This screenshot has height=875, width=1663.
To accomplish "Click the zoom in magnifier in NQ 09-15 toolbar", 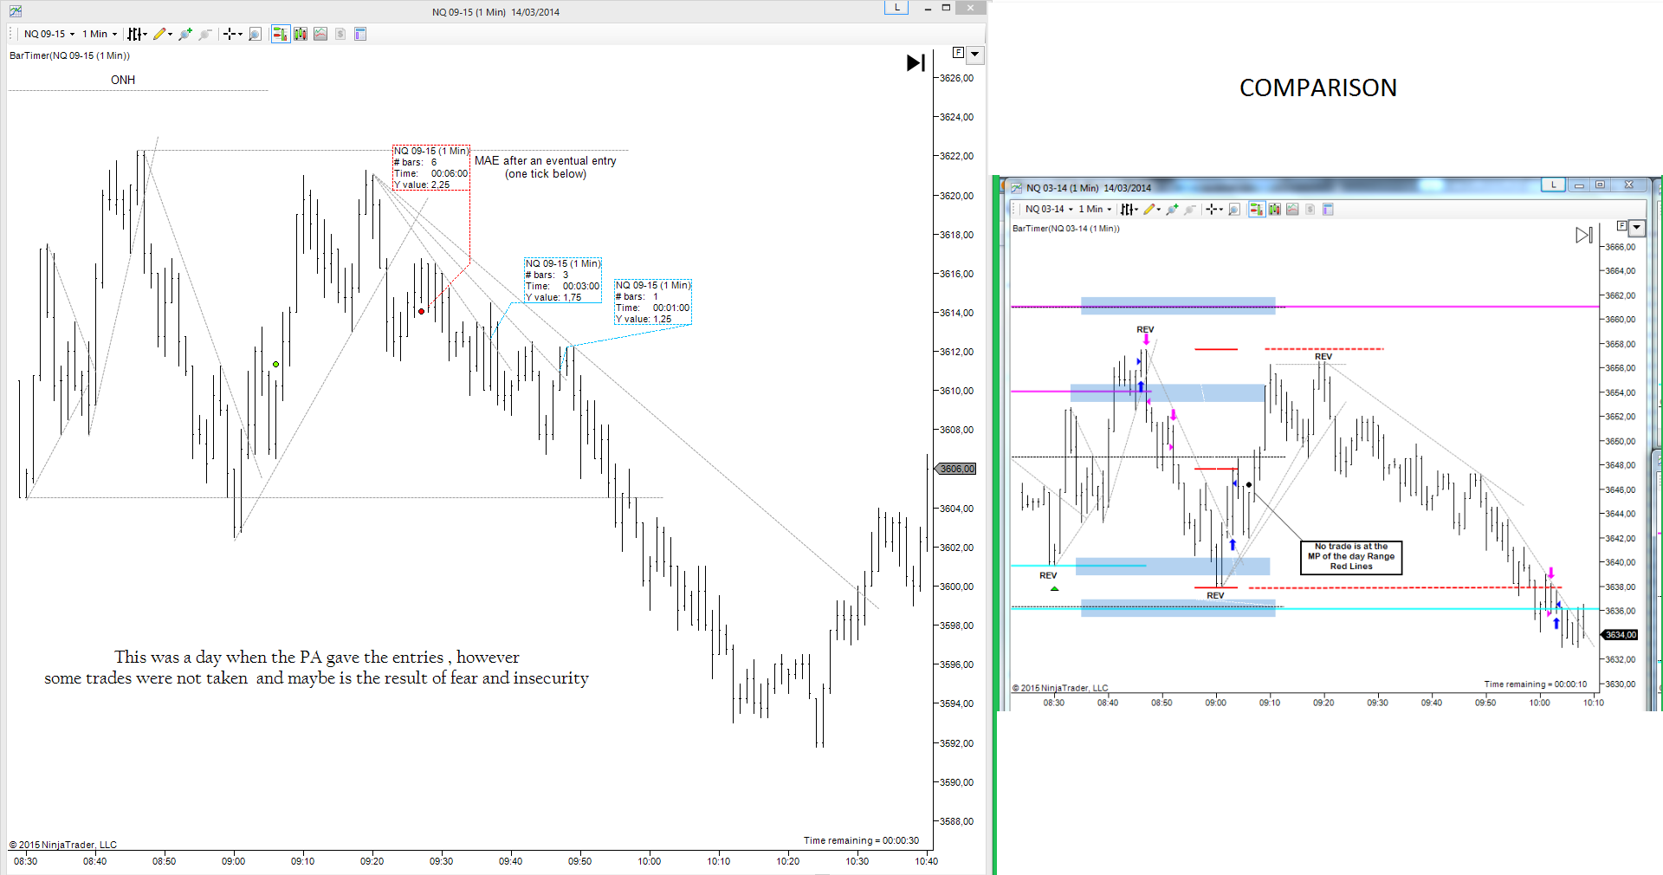I will click(x=184, y=34).
